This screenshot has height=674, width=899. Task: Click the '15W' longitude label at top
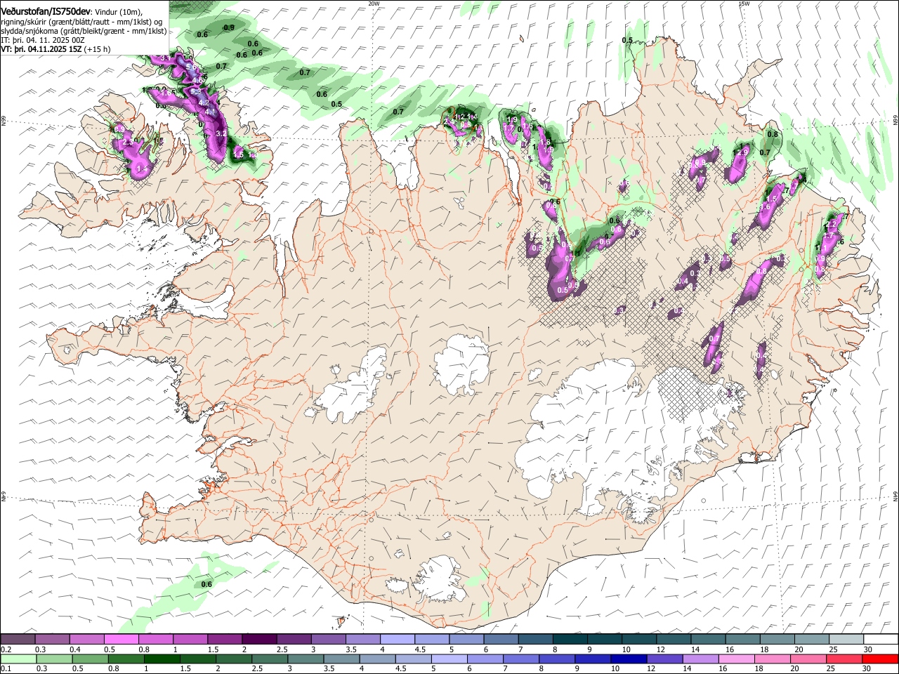point(744,3)
